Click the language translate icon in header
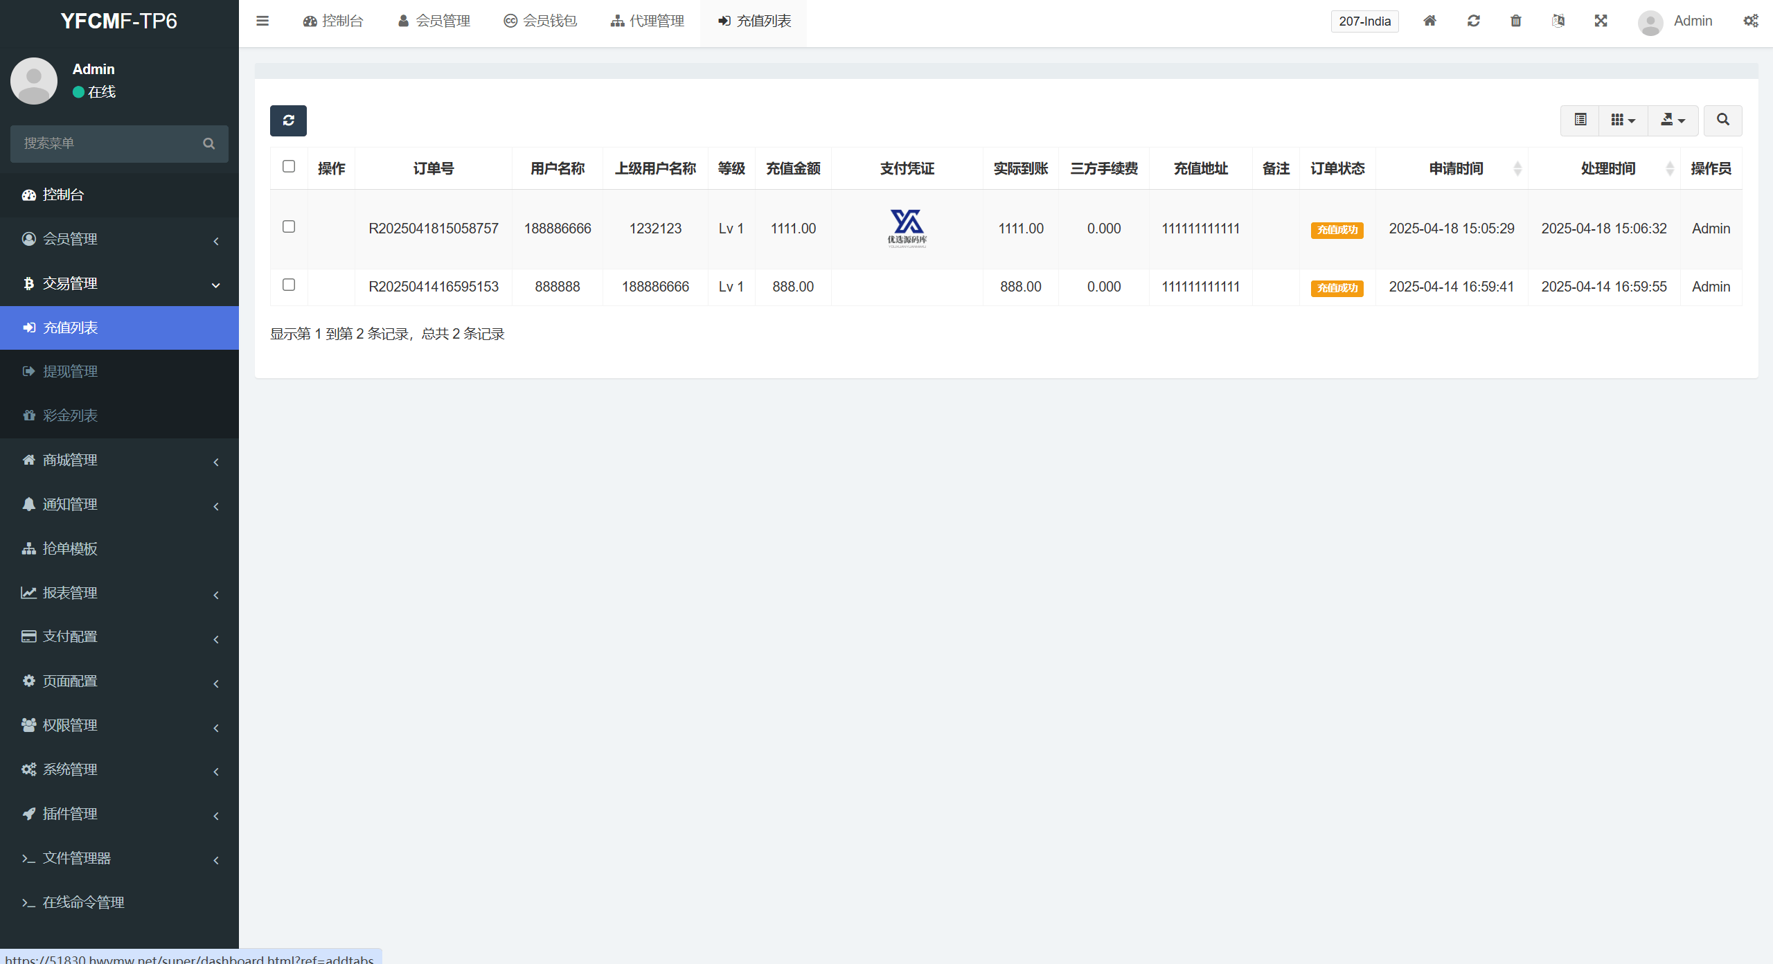The height and width of the screenshot is (964, 1773). pos(1558,21)
